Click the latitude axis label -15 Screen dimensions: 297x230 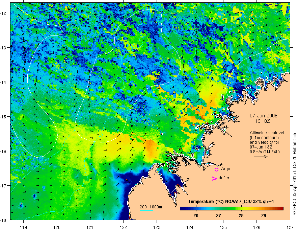coord(4,116)
